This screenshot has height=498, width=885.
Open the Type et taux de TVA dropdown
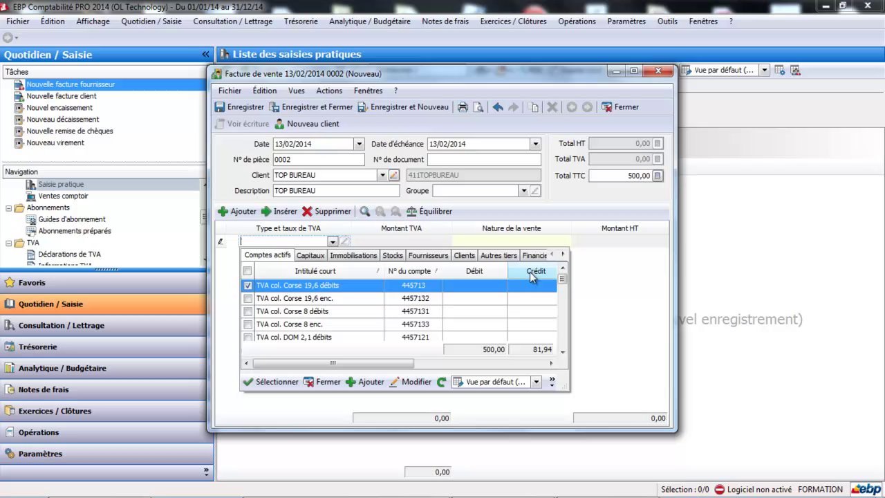point(333,241)
